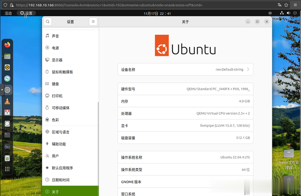Click the volume icon in top bar
301x196 pixels.
tap(288, 13)
